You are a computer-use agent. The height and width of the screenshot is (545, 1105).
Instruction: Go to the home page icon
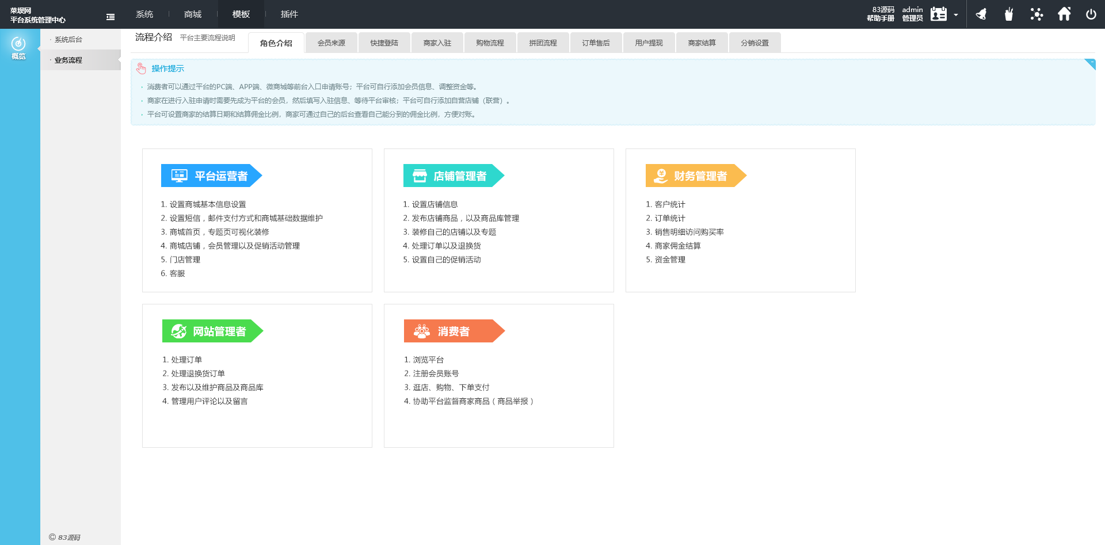[x=1064, y=14]
